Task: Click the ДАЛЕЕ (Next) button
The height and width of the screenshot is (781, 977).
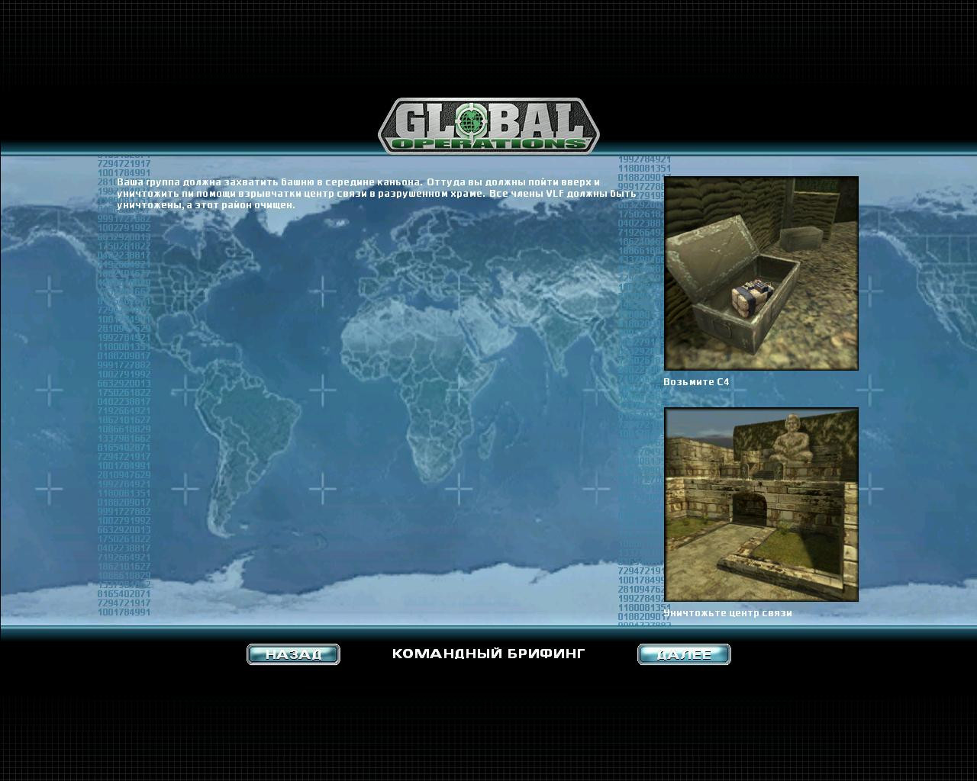Action: (x=684, y=654)
